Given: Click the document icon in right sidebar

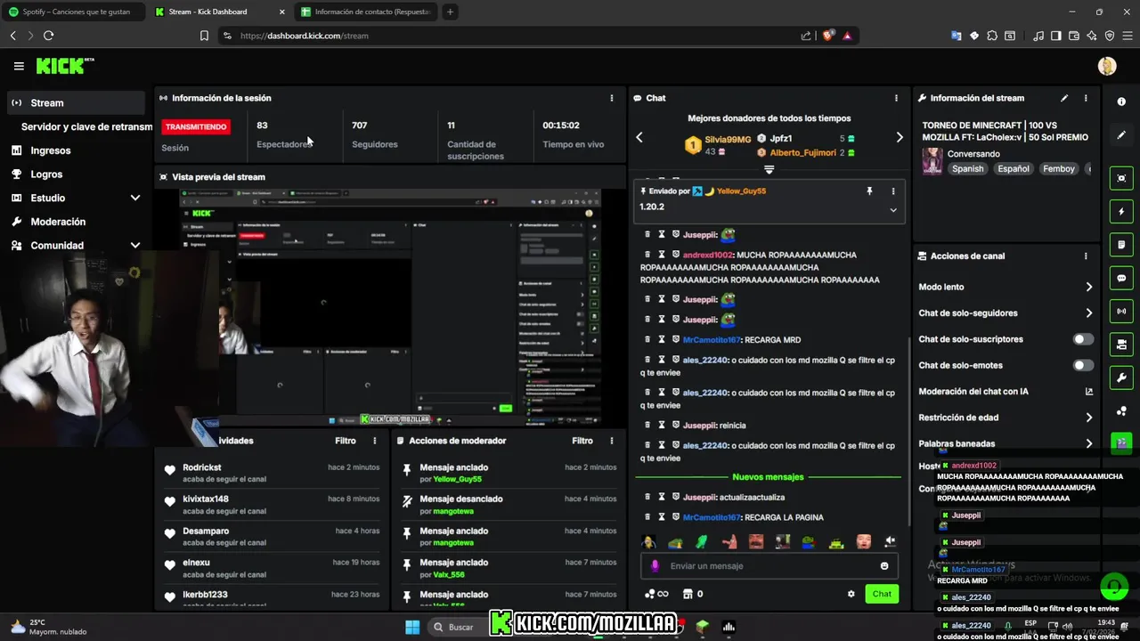Looking at the screenshot, I should pyautogui.click(x=1121, y=245).
